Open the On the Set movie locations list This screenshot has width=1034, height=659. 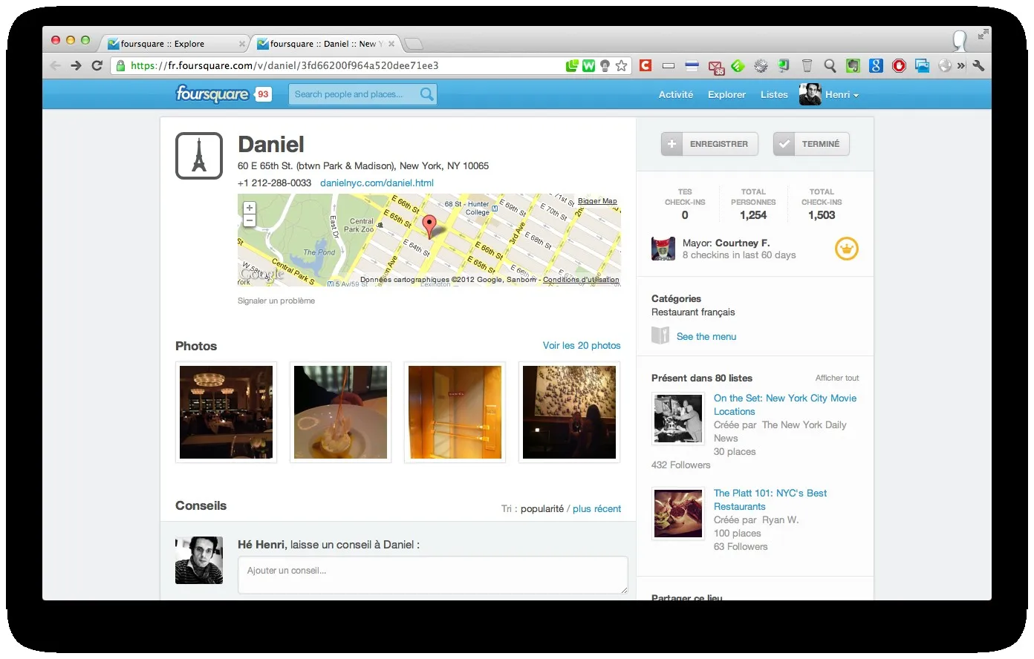[785, 404]
